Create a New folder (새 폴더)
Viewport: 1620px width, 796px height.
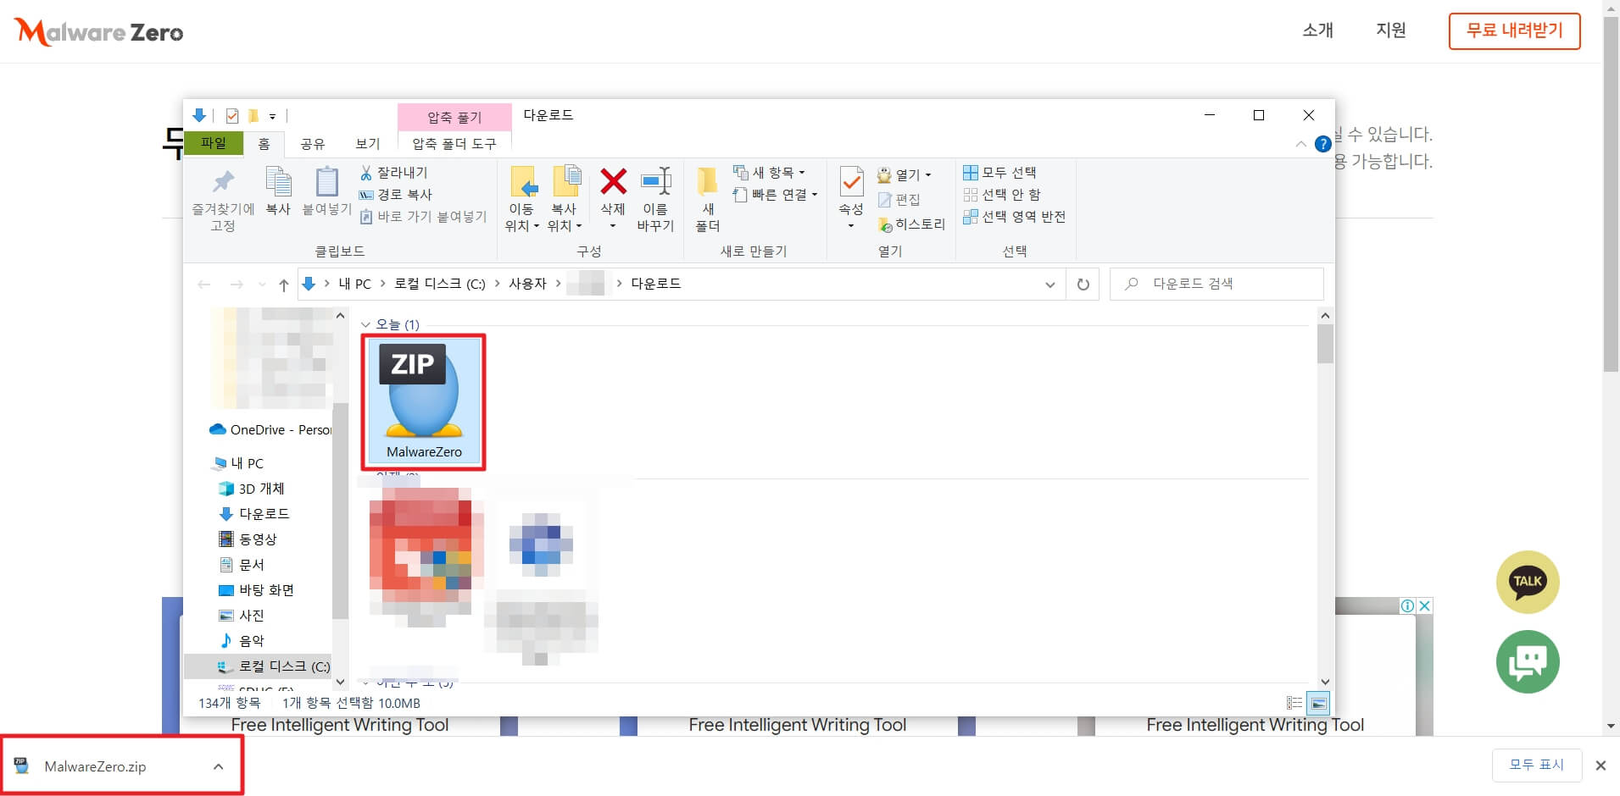708,200
